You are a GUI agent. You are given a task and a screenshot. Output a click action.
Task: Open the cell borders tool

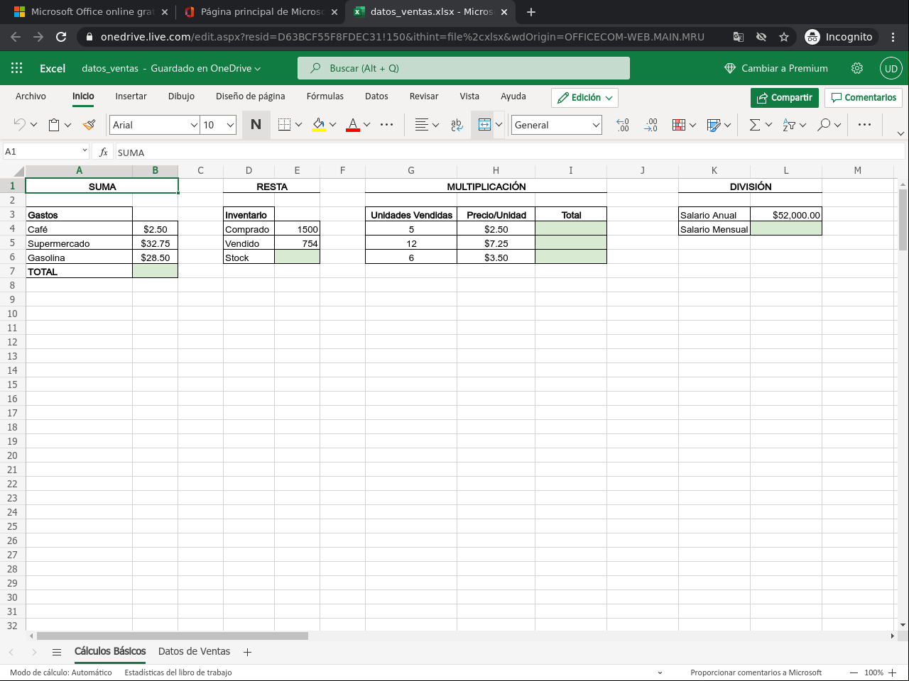(x=285, y=125)
